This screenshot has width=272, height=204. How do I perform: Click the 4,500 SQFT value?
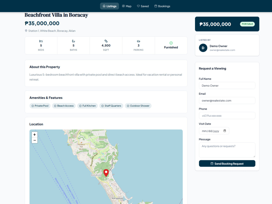106,45
